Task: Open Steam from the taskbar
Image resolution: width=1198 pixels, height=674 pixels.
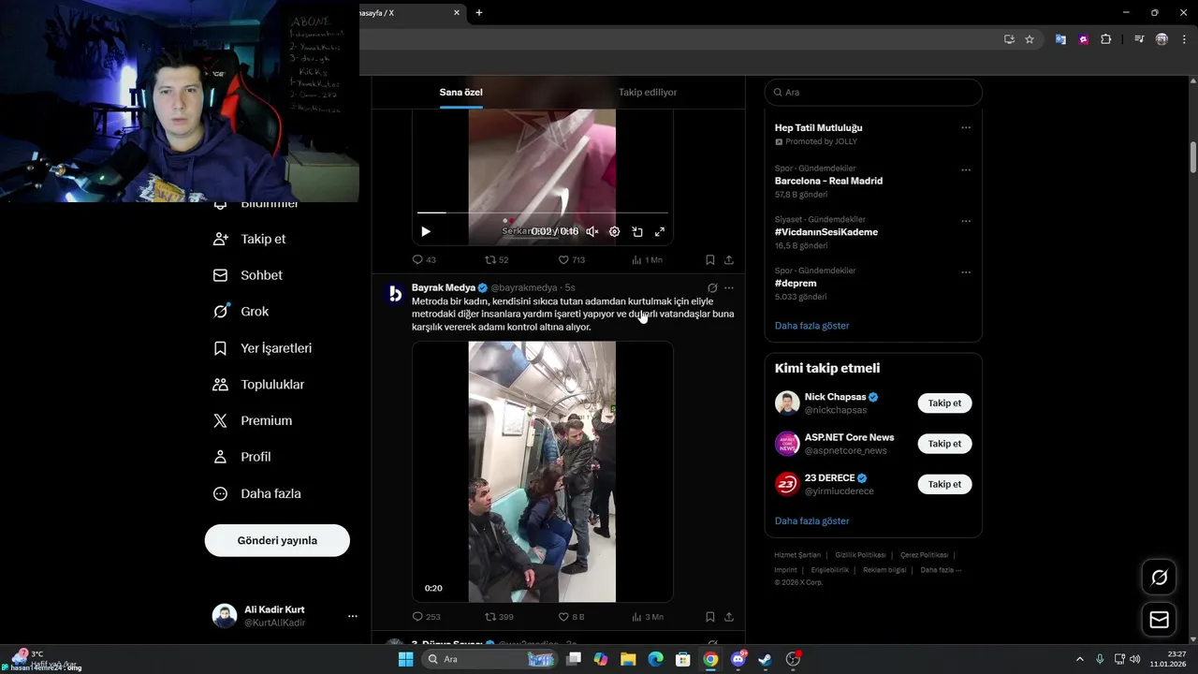Action: 765,659
